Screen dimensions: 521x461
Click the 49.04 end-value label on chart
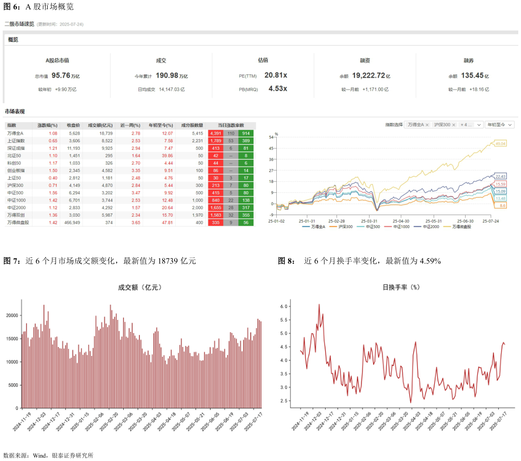pyautogui.click(x=500, y=143)
